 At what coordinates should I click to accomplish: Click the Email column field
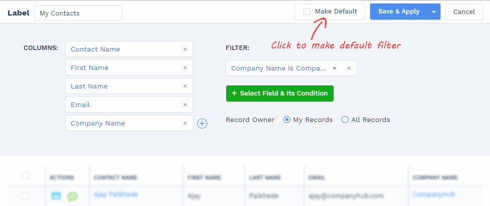point(129,104)
